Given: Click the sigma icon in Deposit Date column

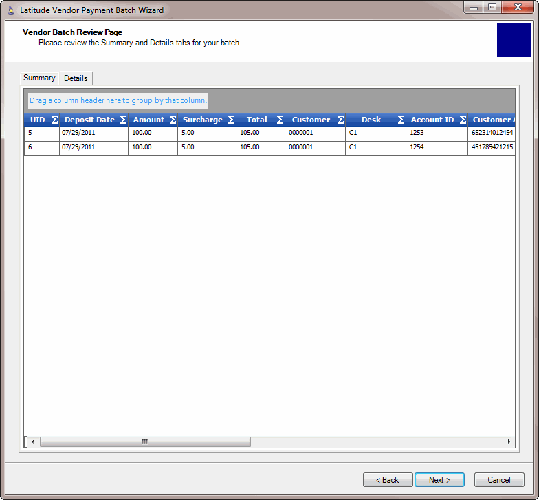Looking at the screenshot, I should tap(123, 120).
